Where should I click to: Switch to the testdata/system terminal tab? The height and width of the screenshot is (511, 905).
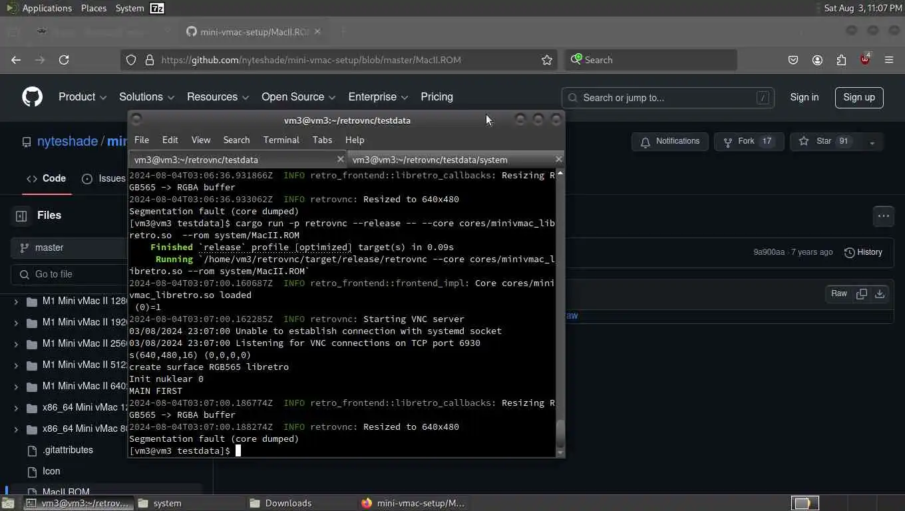(x=456, y=160)
